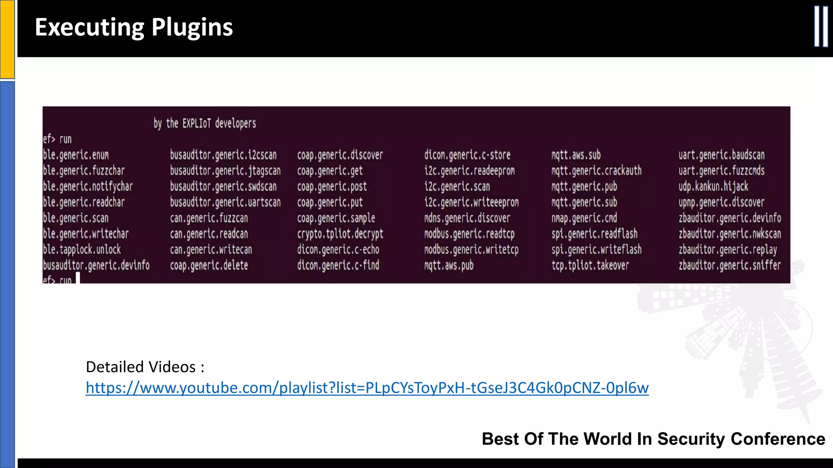Click the 'Executing Plugins' slide title
The width and height of the screenshot is (833, 468).
pyautogui.click(x=134, y=27)
